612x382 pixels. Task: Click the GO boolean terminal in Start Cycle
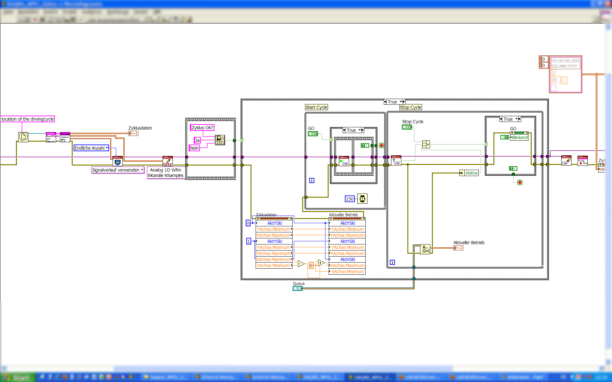coord(313,134)
